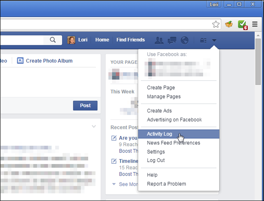Click the Lori user button in title bar
Image resolution: width=264 pixels, height=201 pixels.
(x=214, y=4)
